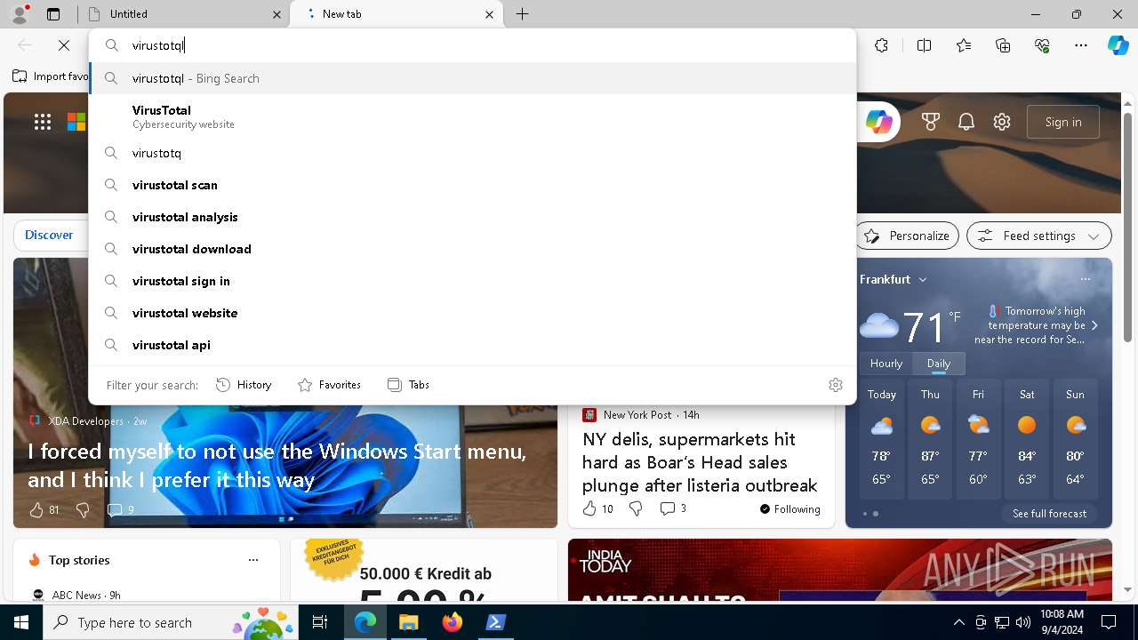Open See full forecast link
1138x640 pixels.
point(1049,514)
